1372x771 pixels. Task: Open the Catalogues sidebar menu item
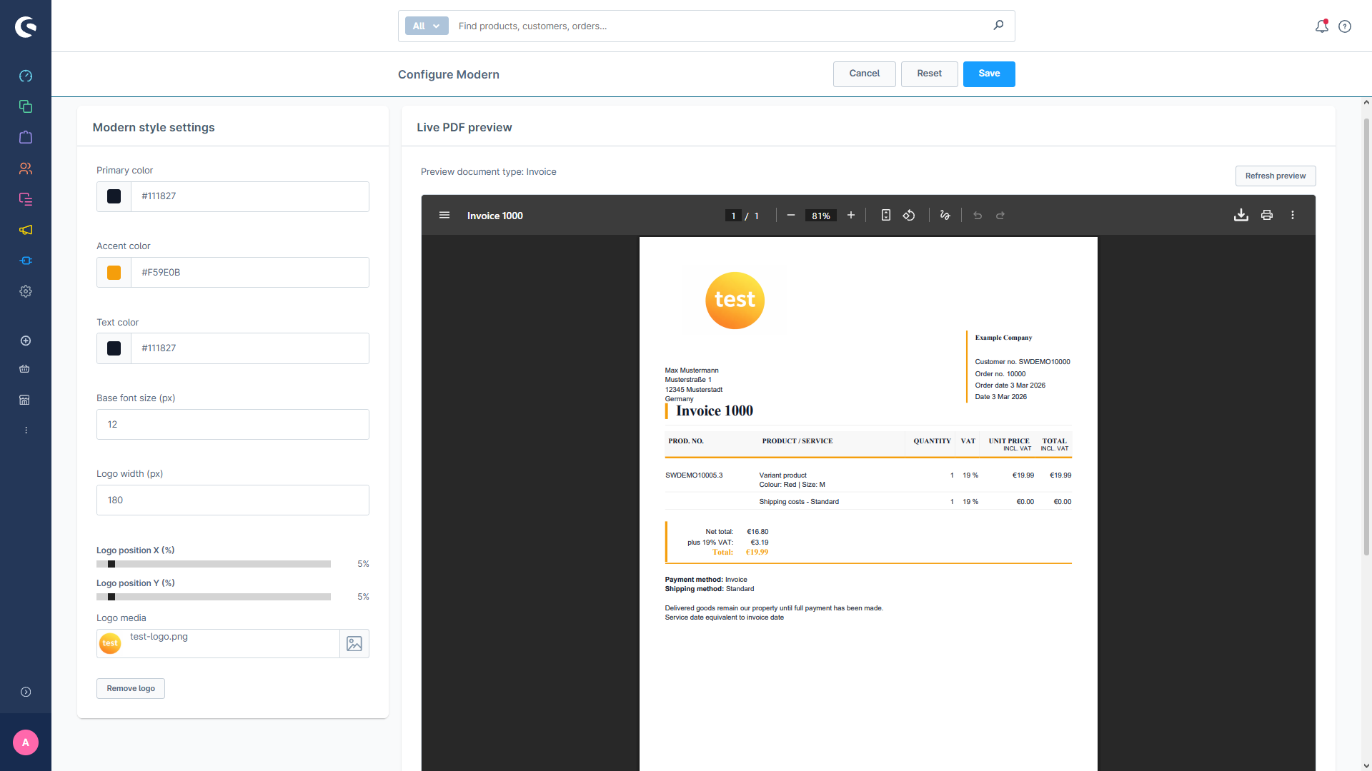(x=26, y=106)
